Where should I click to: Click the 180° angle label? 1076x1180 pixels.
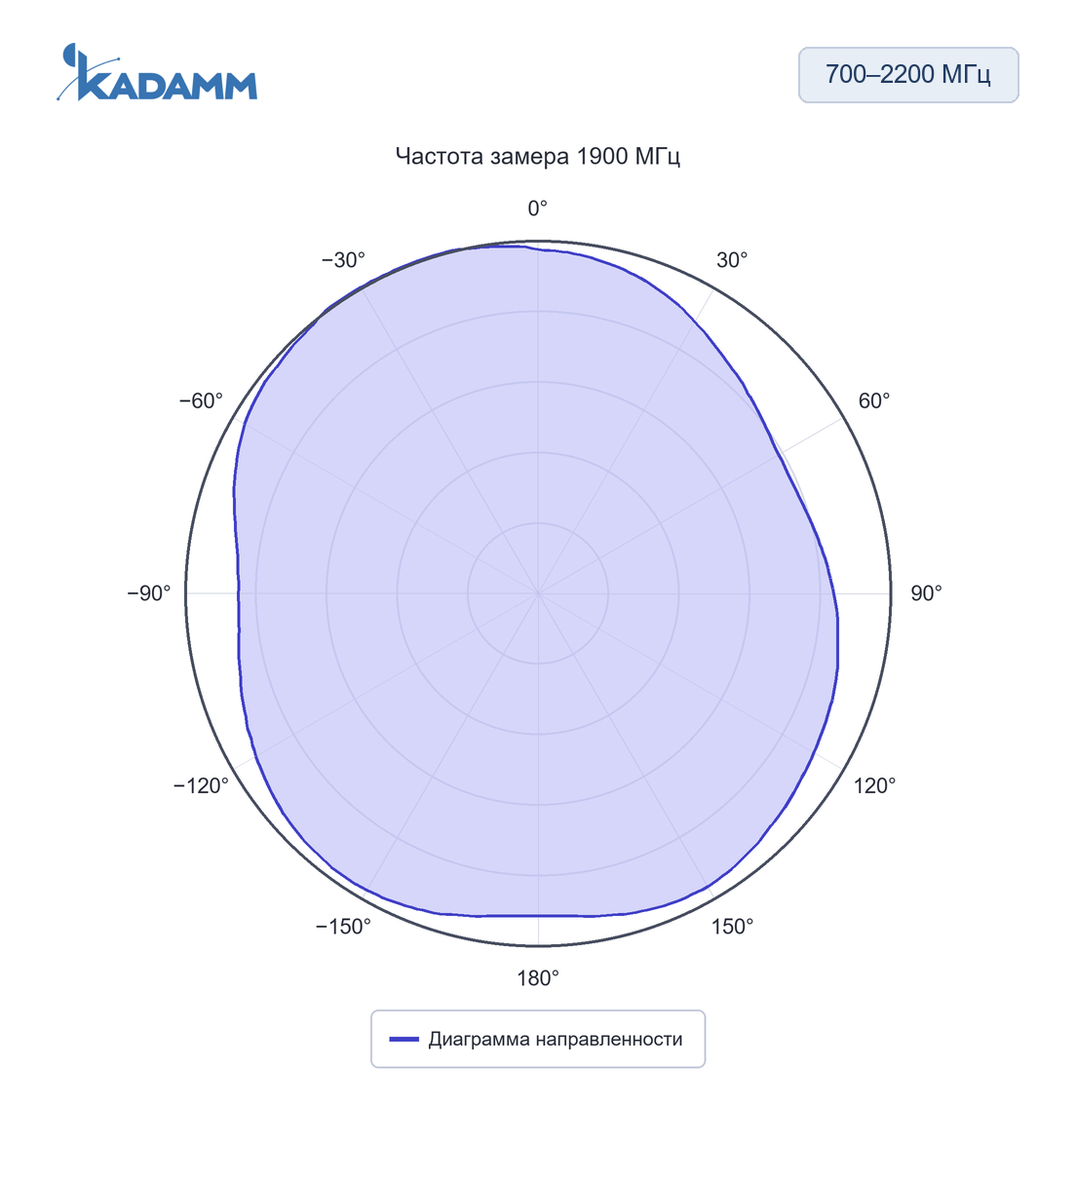pos(538,978)
